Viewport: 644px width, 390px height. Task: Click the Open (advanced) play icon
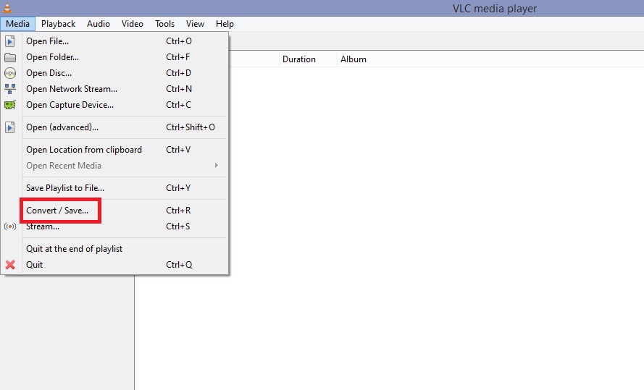click(10, 127)
